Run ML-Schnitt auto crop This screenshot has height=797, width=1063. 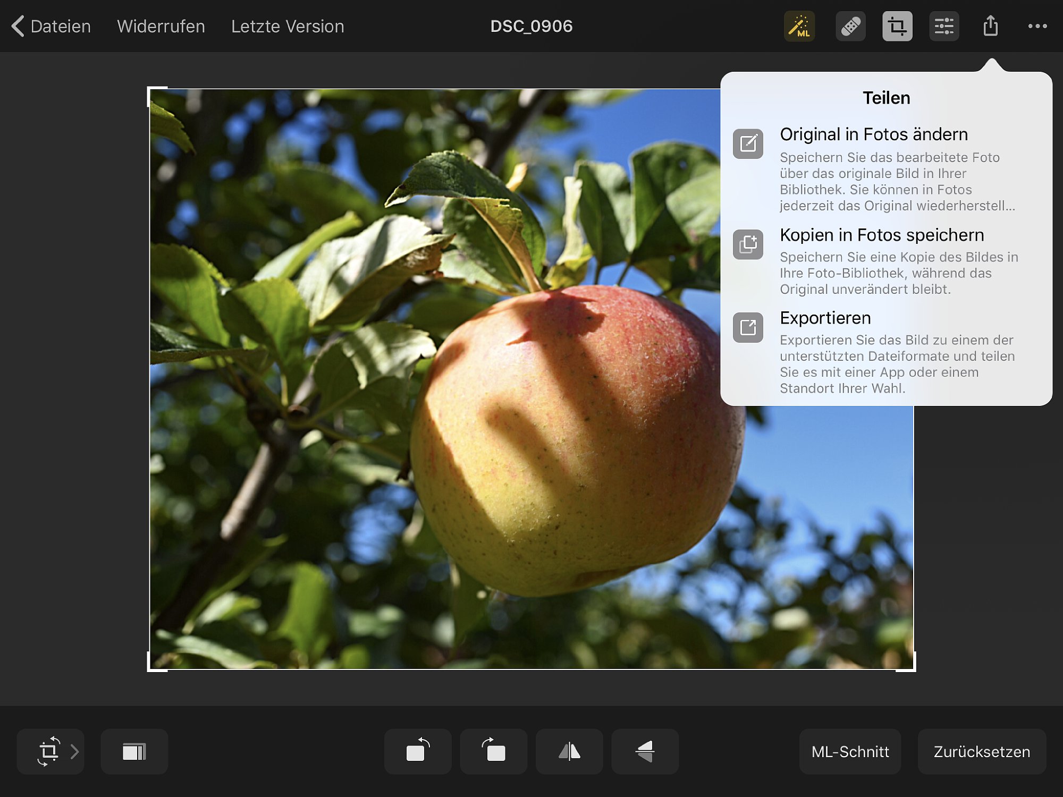click(x=850, y=751)
